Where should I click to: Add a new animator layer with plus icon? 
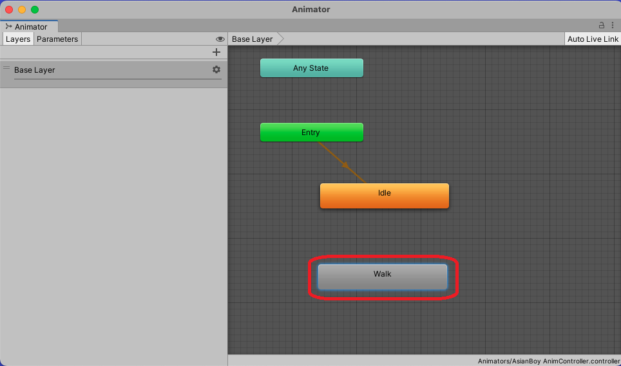[x=216, y=53]
